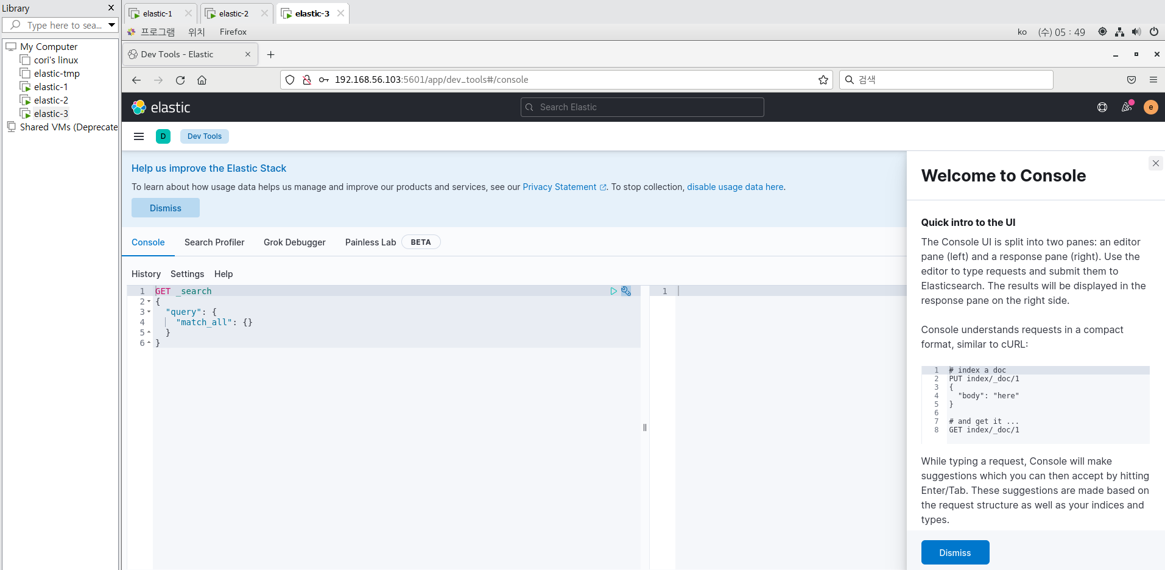This screenshot has width=1165, height=570.
Task: Close the Welcome to Console flyout
Action: (1156, 163)
